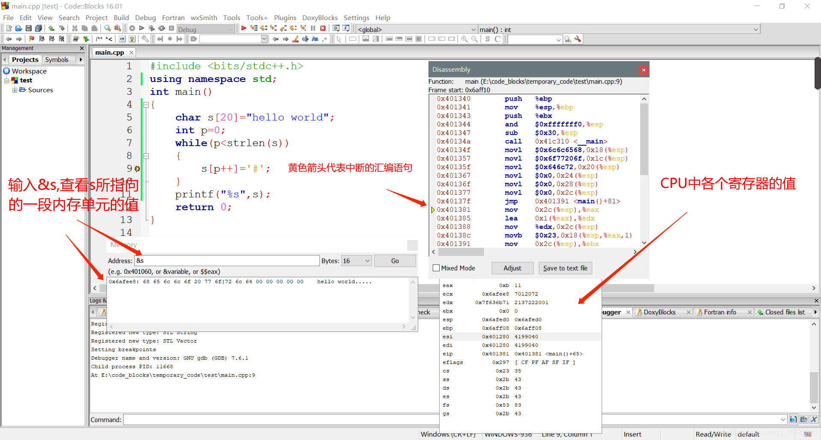Click the Next line debug icon
Image resolution: width=821 pixels, height=440 pixels.
coord(264,28)
